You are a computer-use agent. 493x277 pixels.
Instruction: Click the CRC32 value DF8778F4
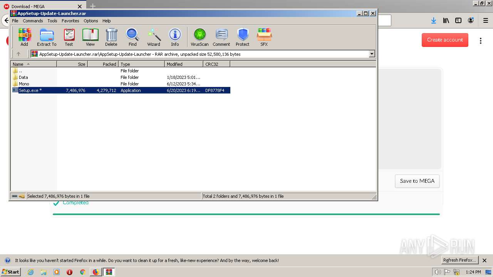click(x=215, y=90)
